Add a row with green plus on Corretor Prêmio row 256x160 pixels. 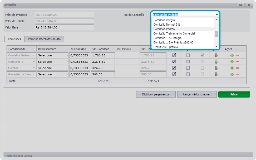click(x=232, y=55)
